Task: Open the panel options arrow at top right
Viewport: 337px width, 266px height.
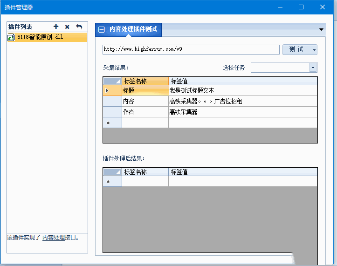Action: point(322,30)
